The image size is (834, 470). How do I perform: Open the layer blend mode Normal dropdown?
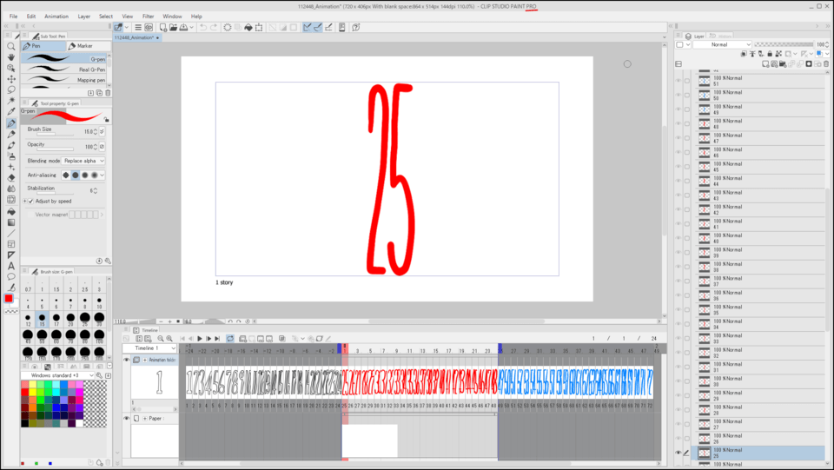722,44
